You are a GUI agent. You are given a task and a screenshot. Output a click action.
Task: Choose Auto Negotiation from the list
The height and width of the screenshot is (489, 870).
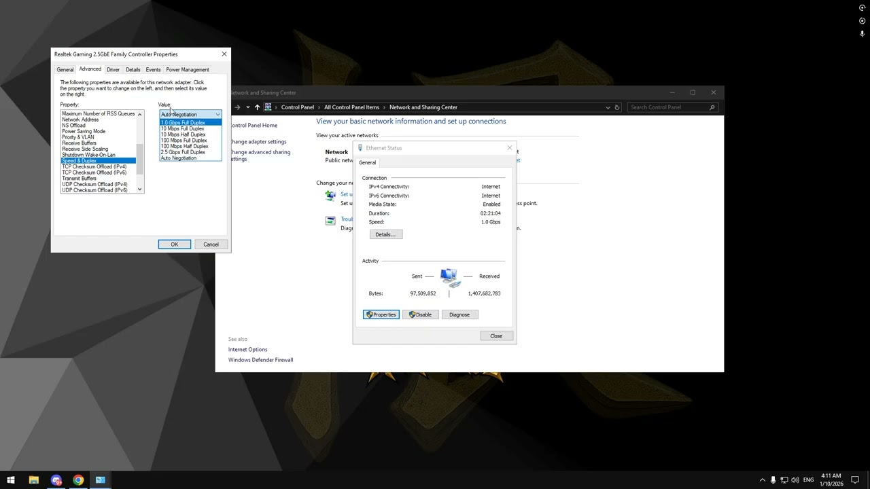(x=190, y=158)
